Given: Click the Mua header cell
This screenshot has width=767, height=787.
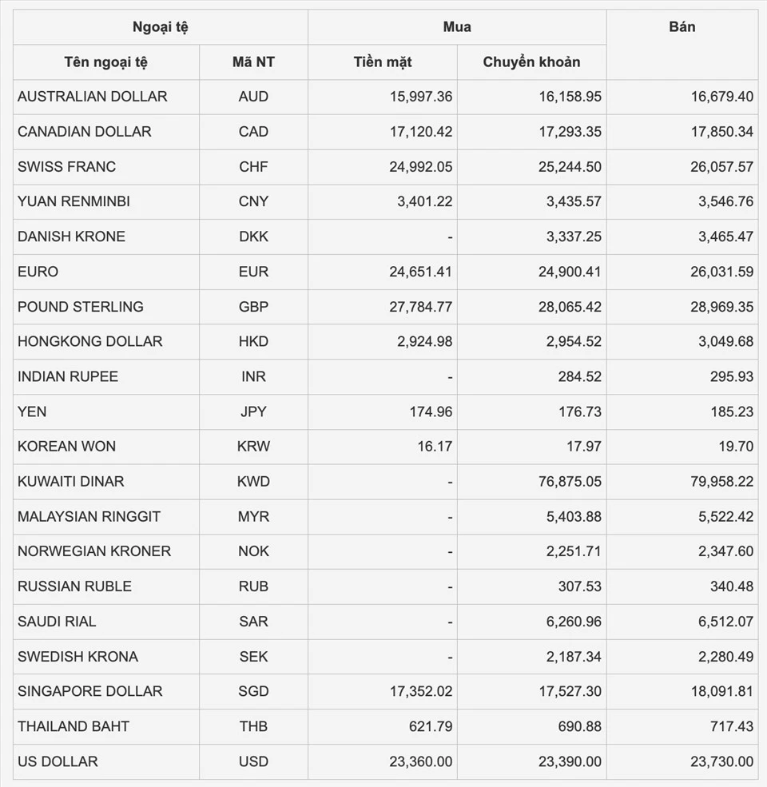Looking at the screenshot, I should [x=457, y=27].
